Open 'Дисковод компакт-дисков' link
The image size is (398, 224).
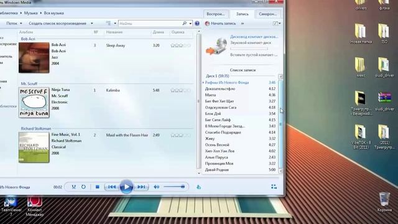point(254,37)
